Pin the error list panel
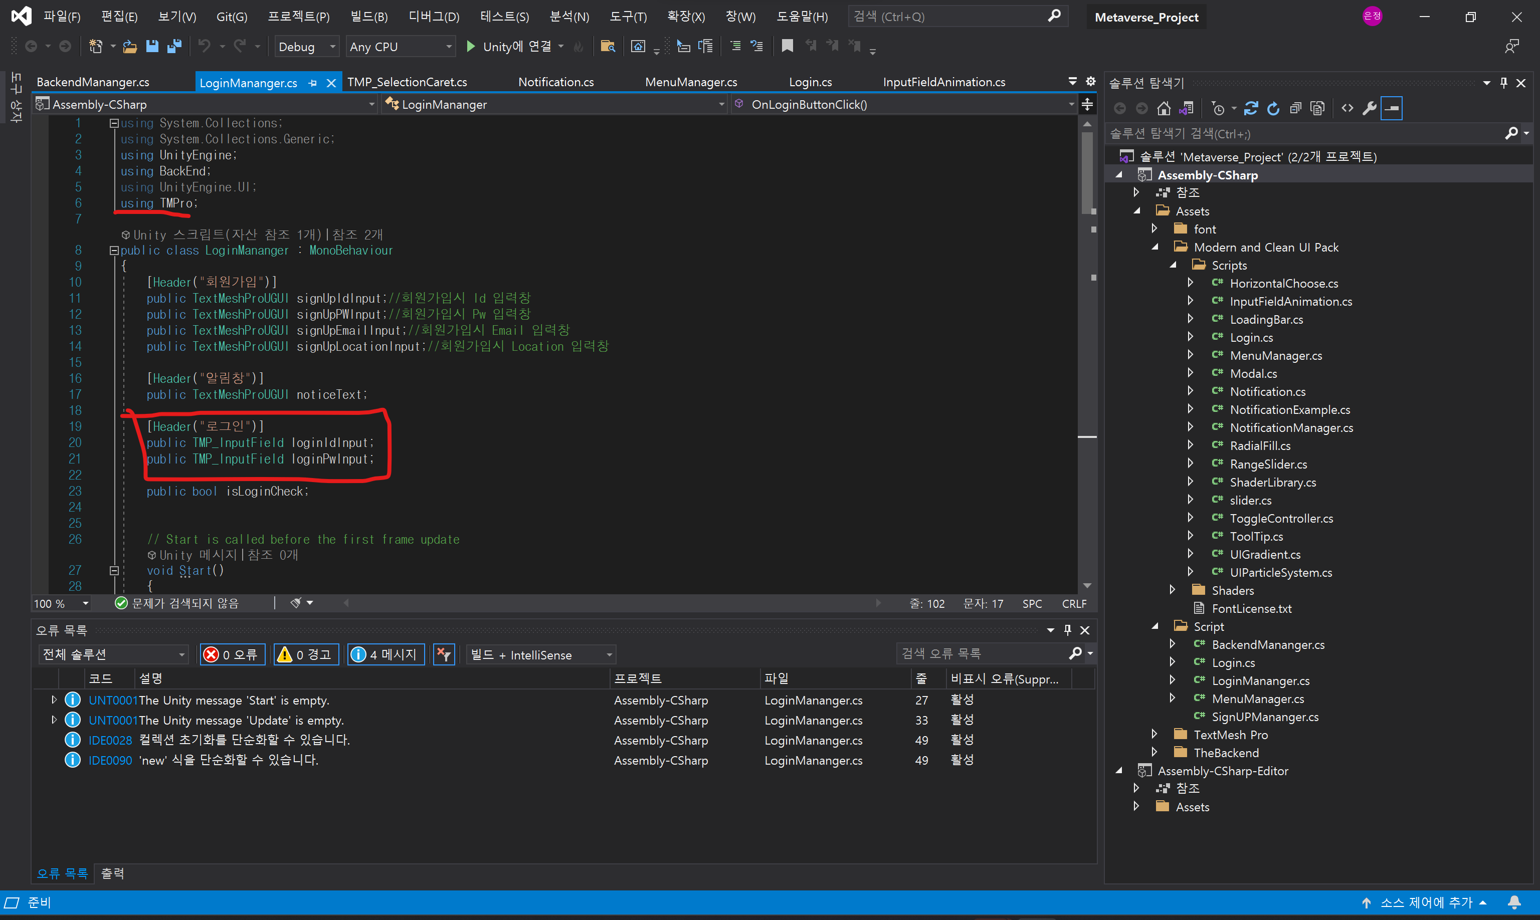The width and height of the screenshot is (1540, 920). tap(1067, 630)
